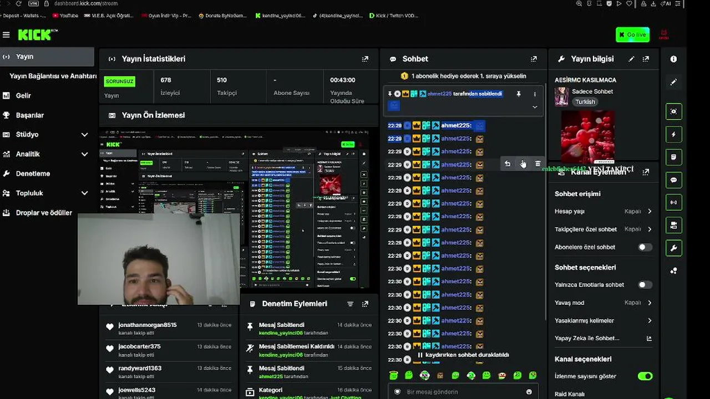Open Hesap yaşı setting chevron

[650, 211]
